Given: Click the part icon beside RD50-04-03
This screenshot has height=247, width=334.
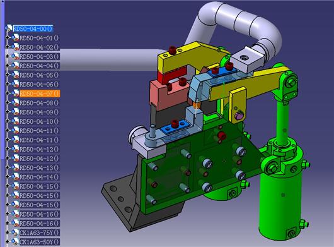Looking at the screenshot, I should 15,56.
